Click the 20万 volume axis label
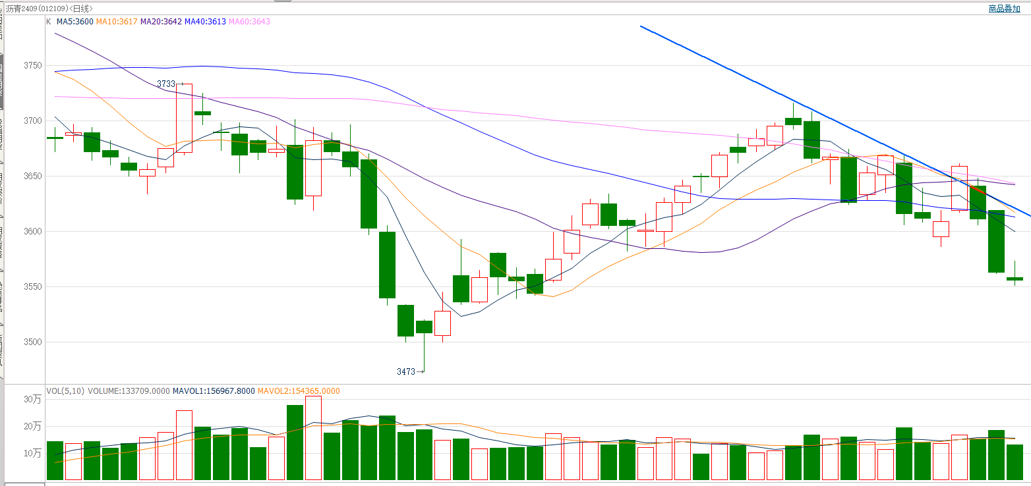 (32, 427)
